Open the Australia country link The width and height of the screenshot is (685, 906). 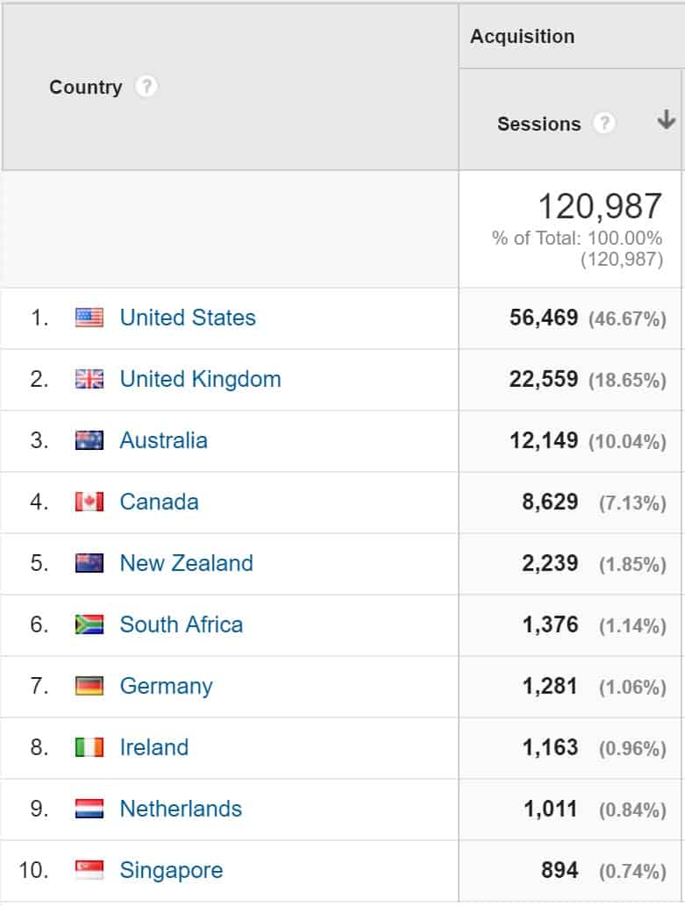[164, 440]
